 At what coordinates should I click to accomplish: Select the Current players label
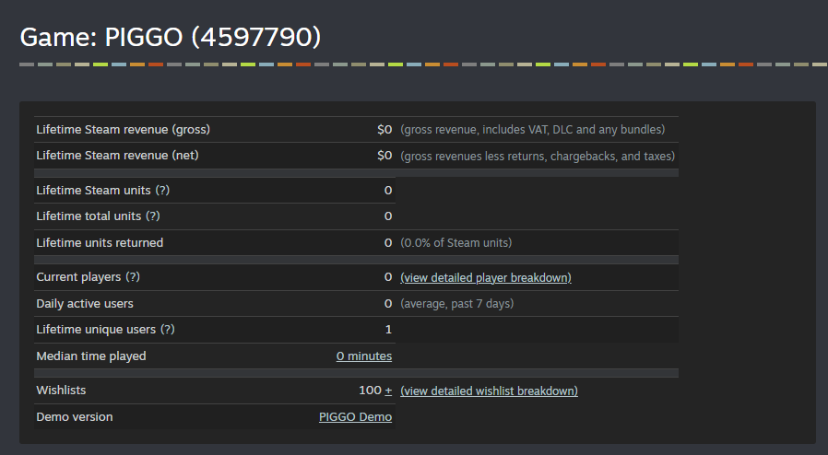(78, 277)
